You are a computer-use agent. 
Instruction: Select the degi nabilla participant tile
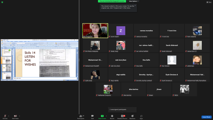click(x=121, y=75)
